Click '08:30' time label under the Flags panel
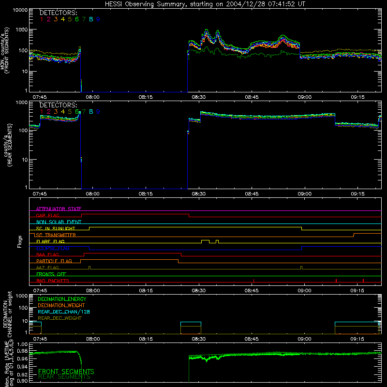This screenshot has width=387, height=387. [199, 291]
